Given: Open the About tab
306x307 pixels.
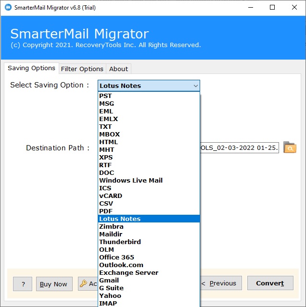Looking at the screenshot, I should click(x=118, y=69).
